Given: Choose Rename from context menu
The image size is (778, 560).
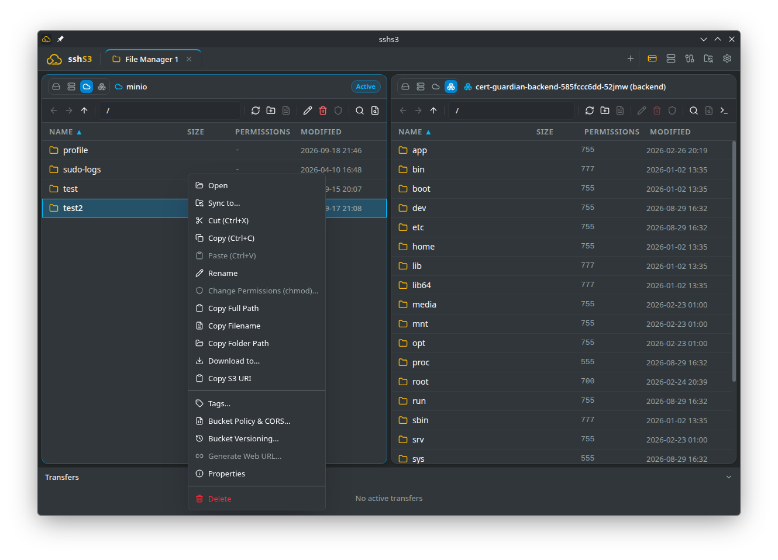Looking at the screenshot, I should pyautogui.click(x=257, y=273).
